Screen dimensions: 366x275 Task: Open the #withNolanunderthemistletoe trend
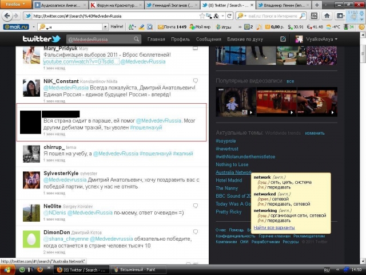[245, 156]
